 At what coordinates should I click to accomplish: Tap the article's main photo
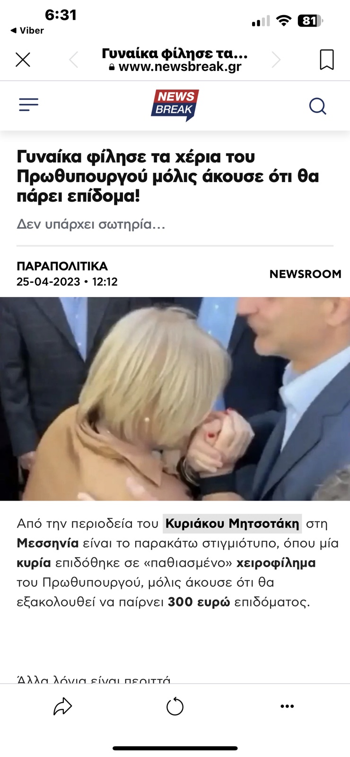[x=175, y=399]
